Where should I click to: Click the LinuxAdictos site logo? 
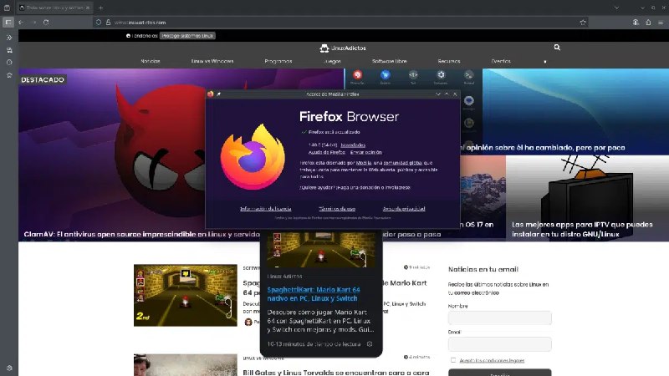pos(343,48)
